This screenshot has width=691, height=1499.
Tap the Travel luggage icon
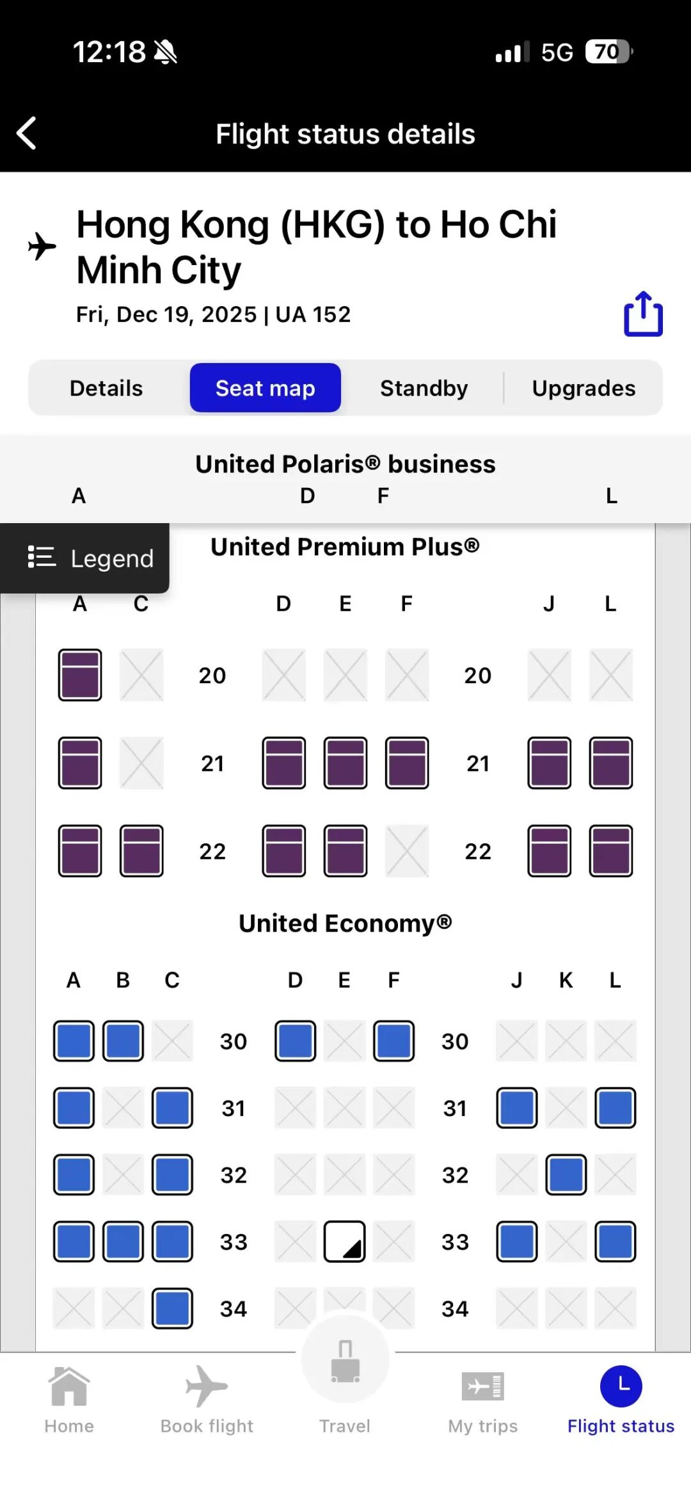[x=345, y=1361]
